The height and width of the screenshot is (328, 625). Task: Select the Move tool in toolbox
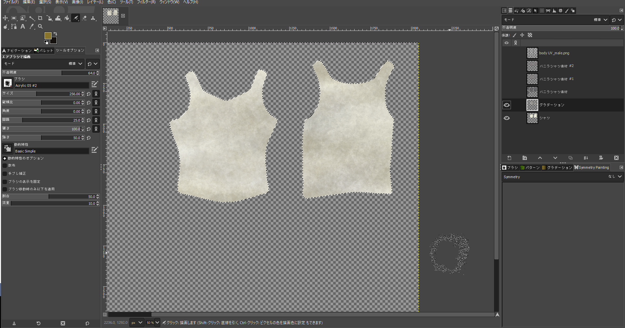point(5,18)
